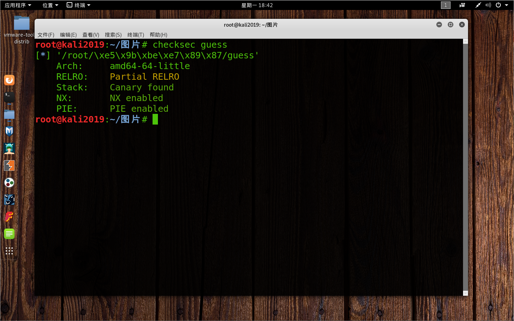Viewport: 514px width, 321px height.
Task: Click the terminal scrollbar track
Action: pos(466,178)
